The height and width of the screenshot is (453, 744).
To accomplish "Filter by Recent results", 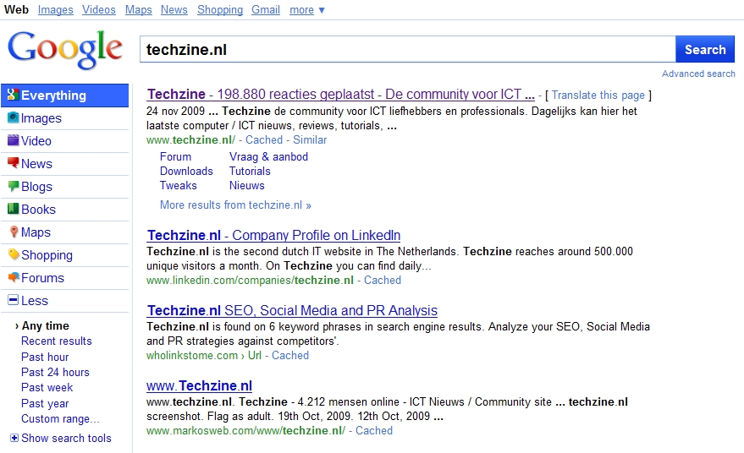I will (x=57, y=341).
